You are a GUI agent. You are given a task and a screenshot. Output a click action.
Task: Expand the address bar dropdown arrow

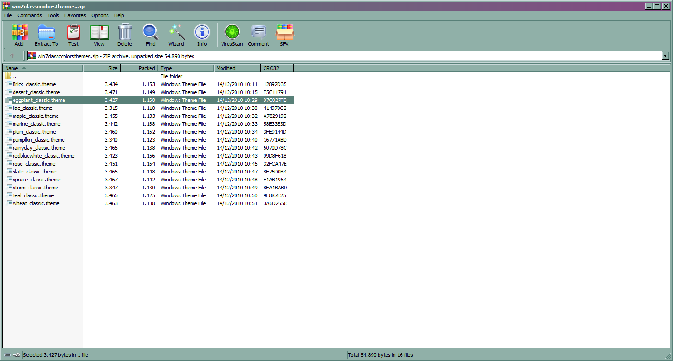point(666,56)
